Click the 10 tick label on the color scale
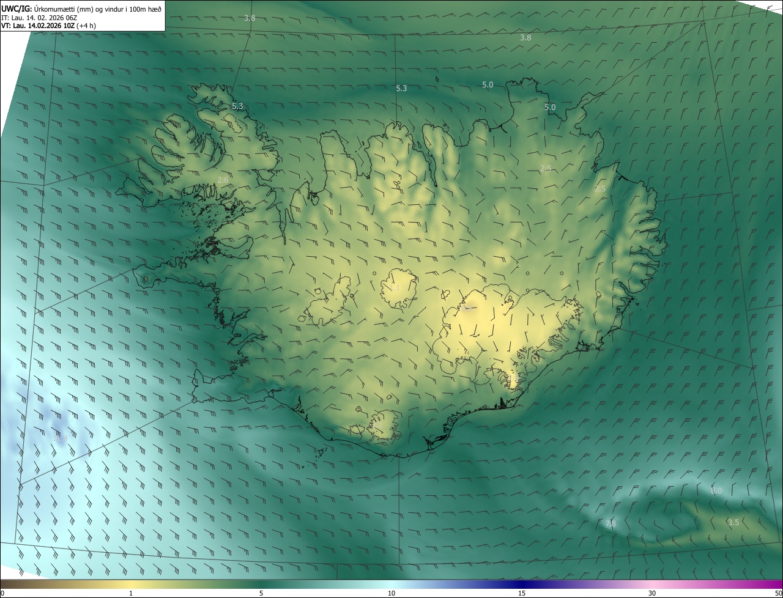 coord(391,593)
